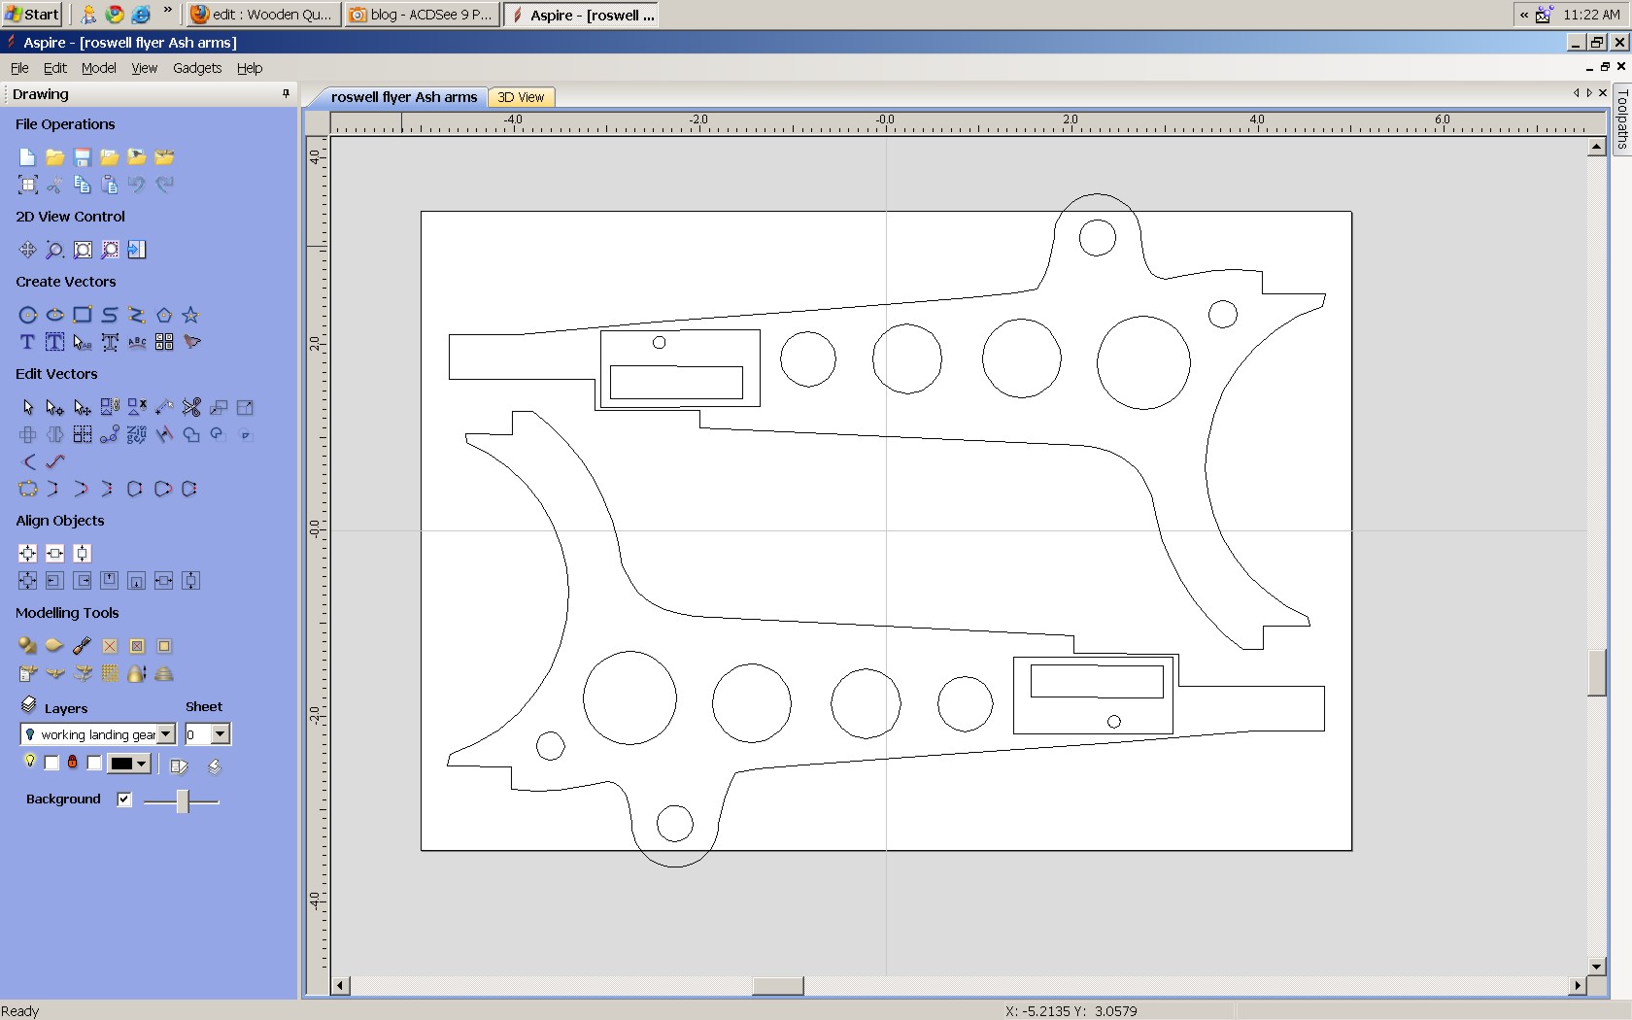Click Zoom to Selected Objects icon

(110, 250)
